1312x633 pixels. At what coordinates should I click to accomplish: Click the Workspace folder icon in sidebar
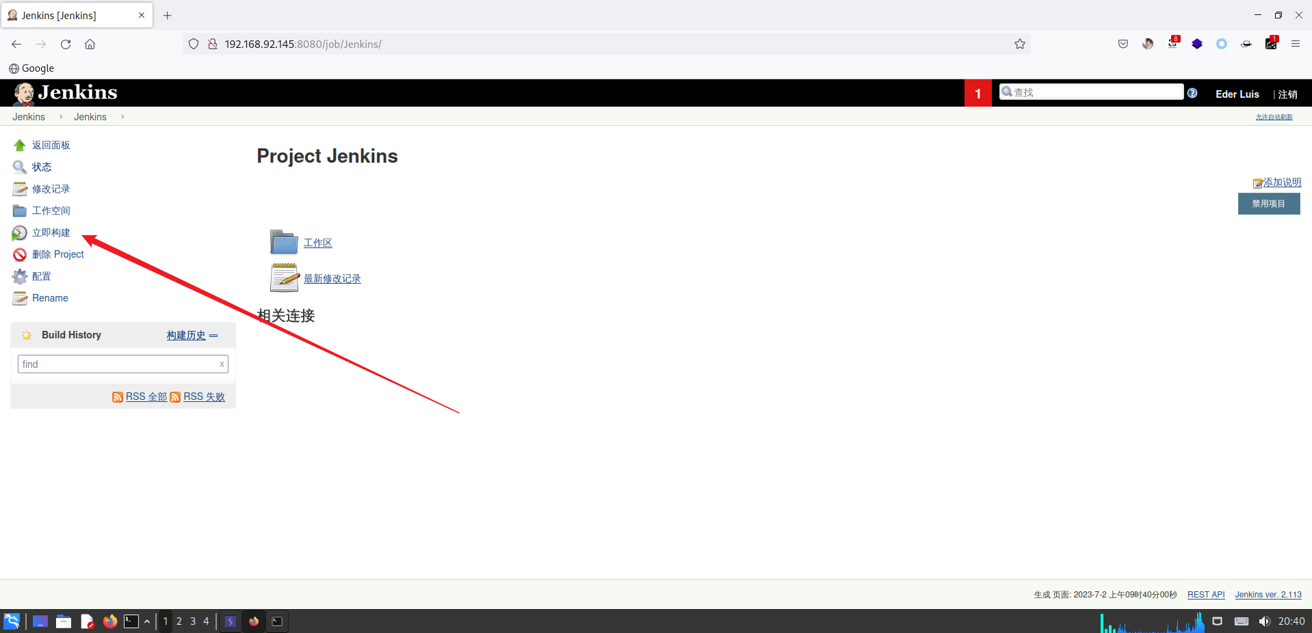coord(19,211)
